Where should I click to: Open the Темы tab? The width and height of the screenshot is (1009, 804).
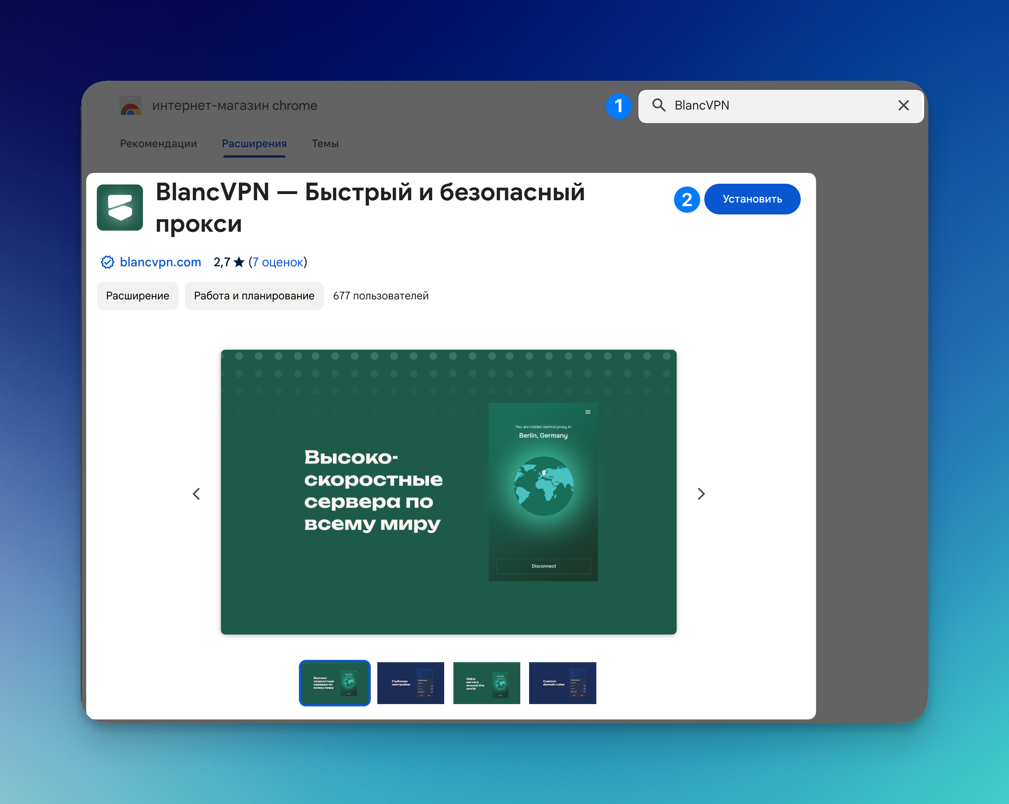click(x=325, y=144)
